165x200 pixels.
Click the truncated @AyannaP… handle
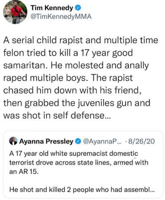pyautogui.click(x=102, y=141)
